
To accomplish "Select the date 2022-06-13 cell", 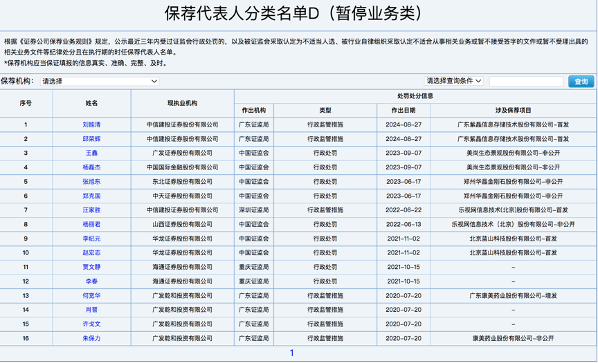I will point(404,224).
